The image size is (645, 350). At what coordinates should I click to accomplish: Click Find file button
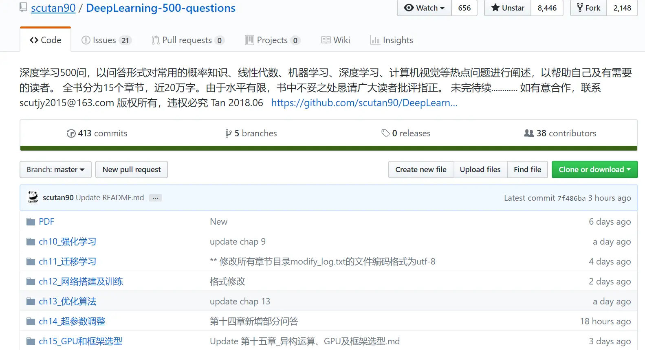[528, 169]
